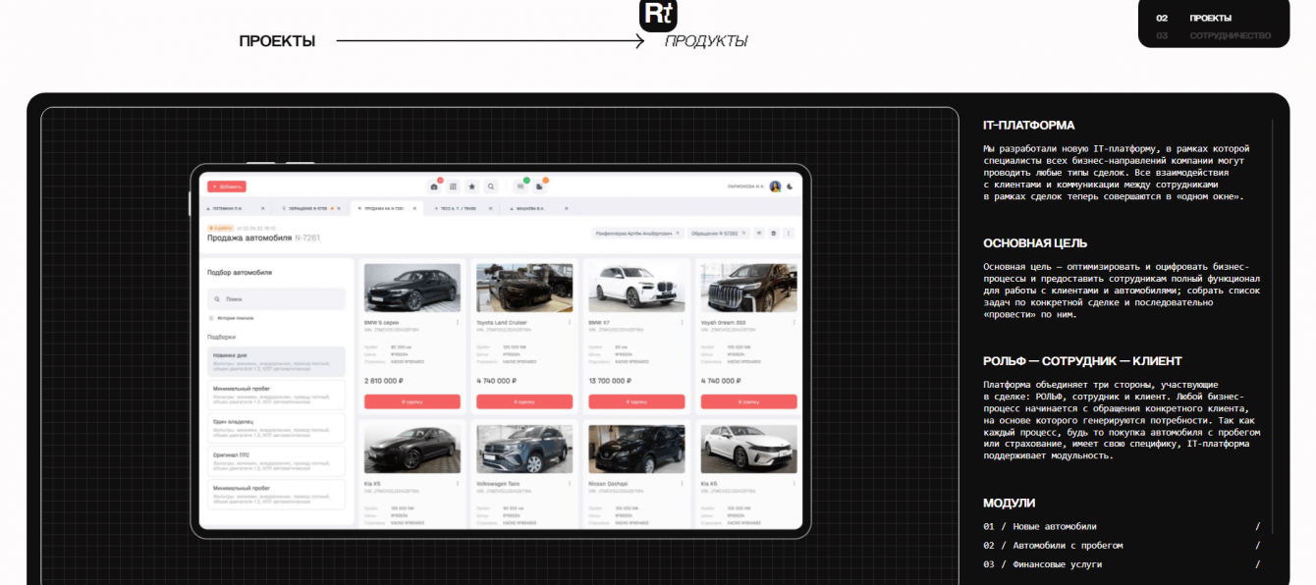
Task: Toggle dark mode with the moon icon
Action: [790, 186]
